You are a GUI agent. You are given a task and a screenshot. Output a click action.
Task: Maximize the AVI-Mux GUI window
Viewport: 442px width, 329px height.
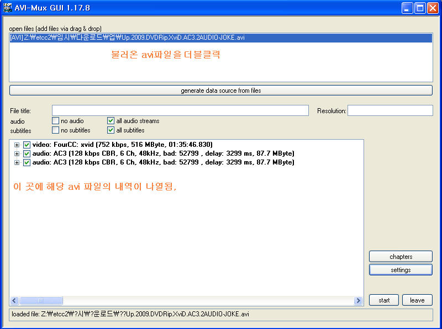pos(420,8)
